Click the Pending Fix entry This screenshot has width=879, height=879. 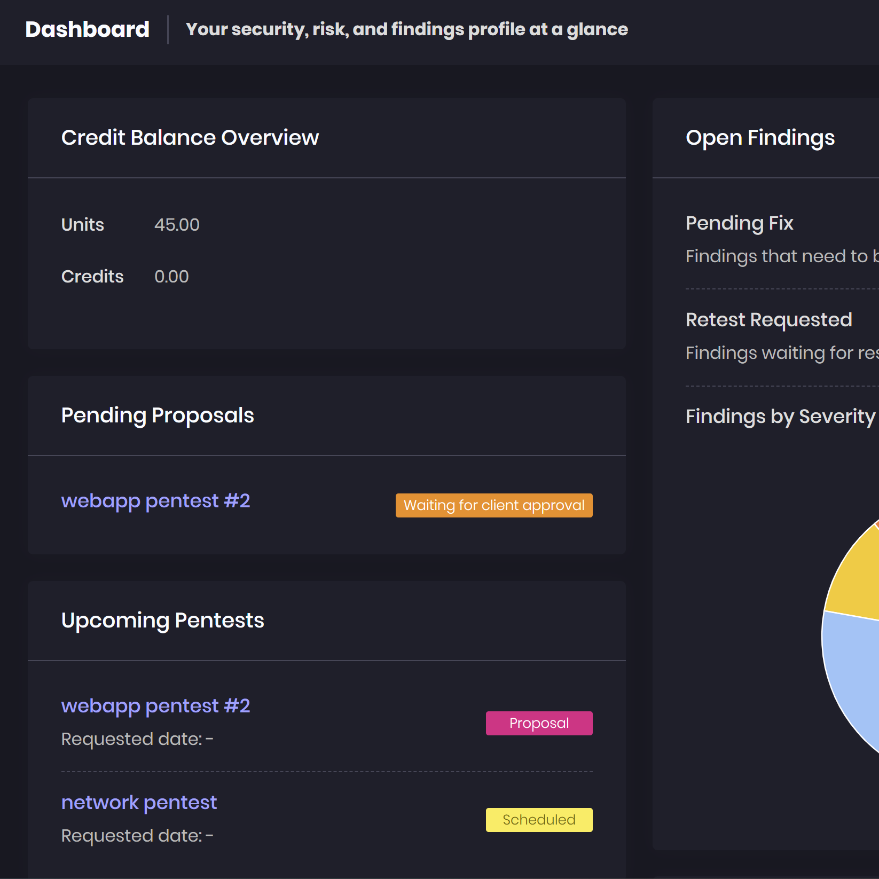pos(740,223)
